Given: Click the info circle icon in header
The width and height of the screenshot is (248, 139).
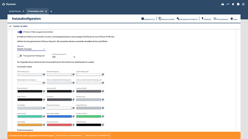Looking at the screenshot, I should [238, 4].
